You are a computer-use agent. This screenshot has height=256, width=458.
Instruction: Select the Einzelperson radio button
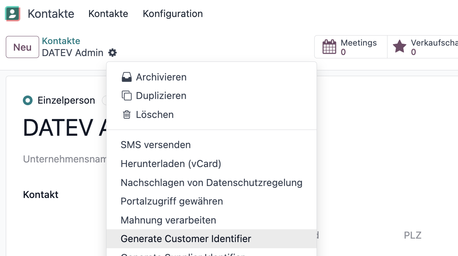click(28, 100)
